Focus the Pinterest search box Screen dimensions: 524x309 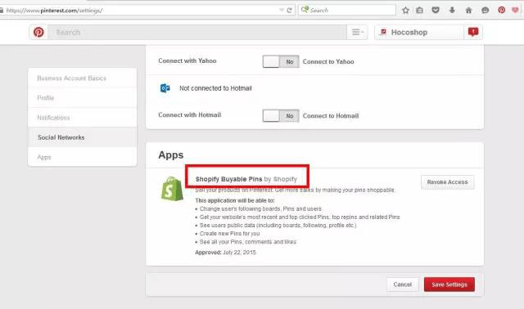click(x=197, y=33)
